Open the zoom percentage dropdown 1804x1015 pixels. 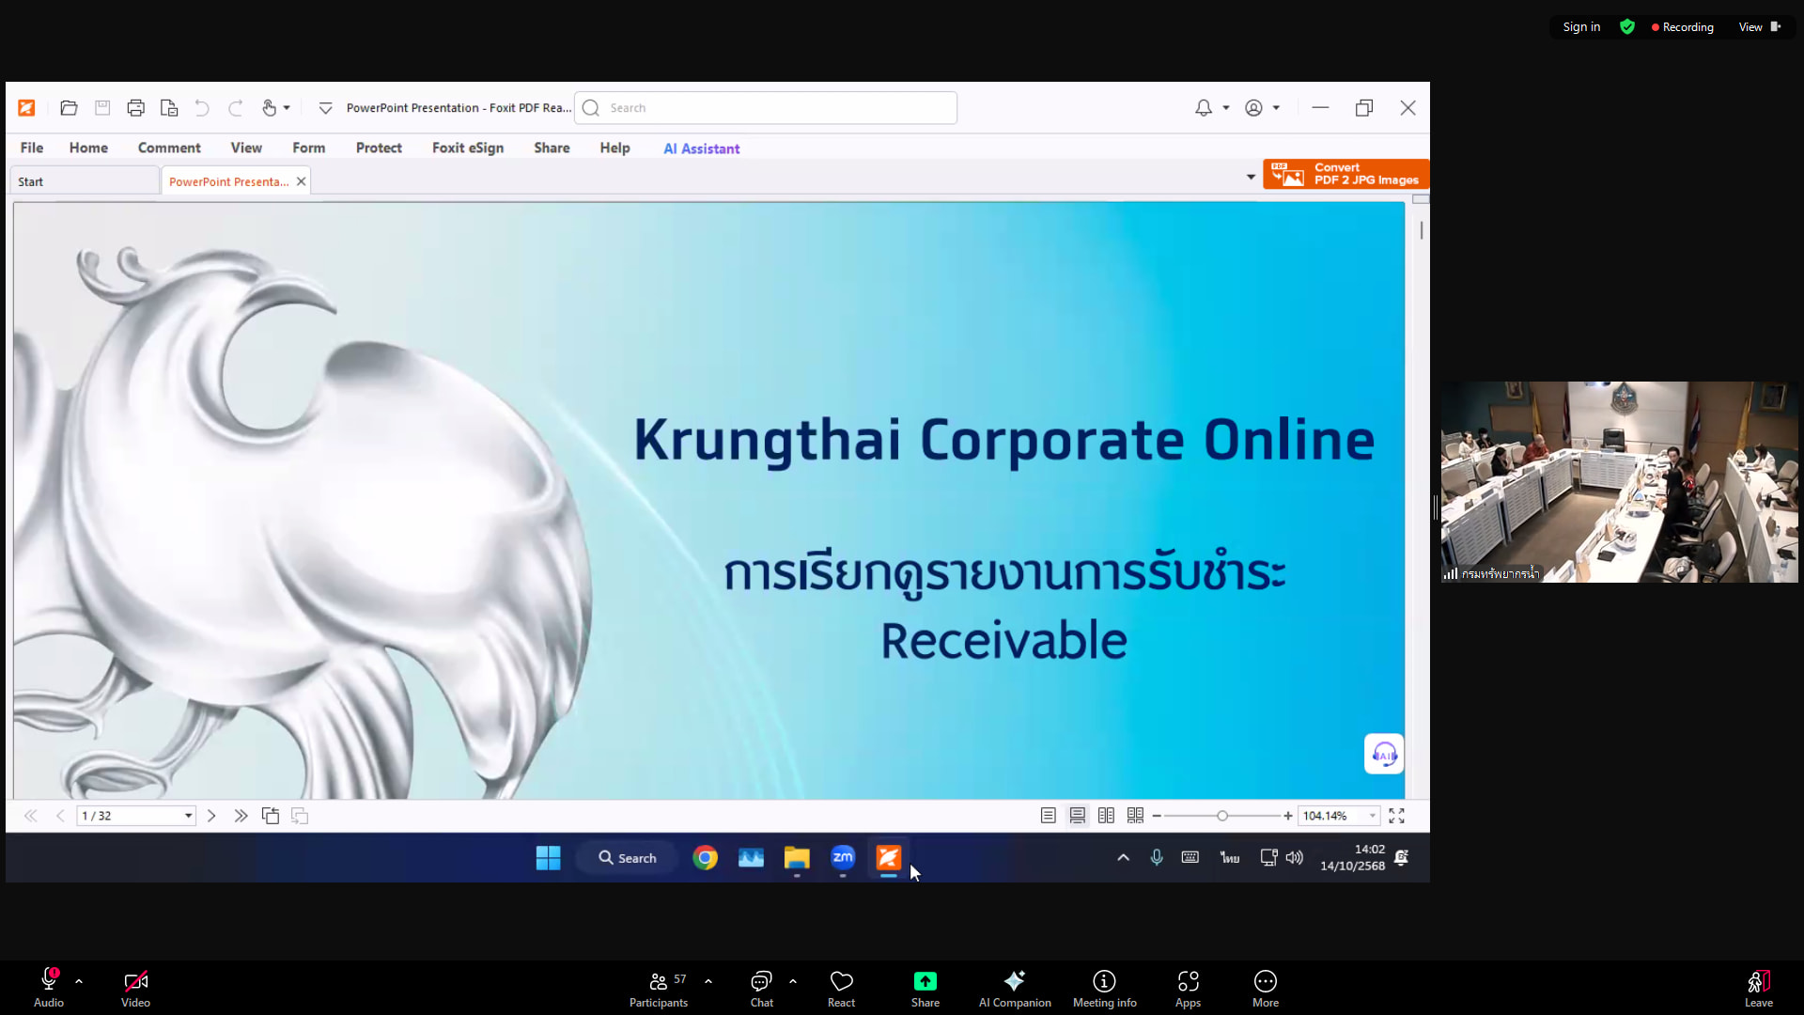pos(1373,816)
